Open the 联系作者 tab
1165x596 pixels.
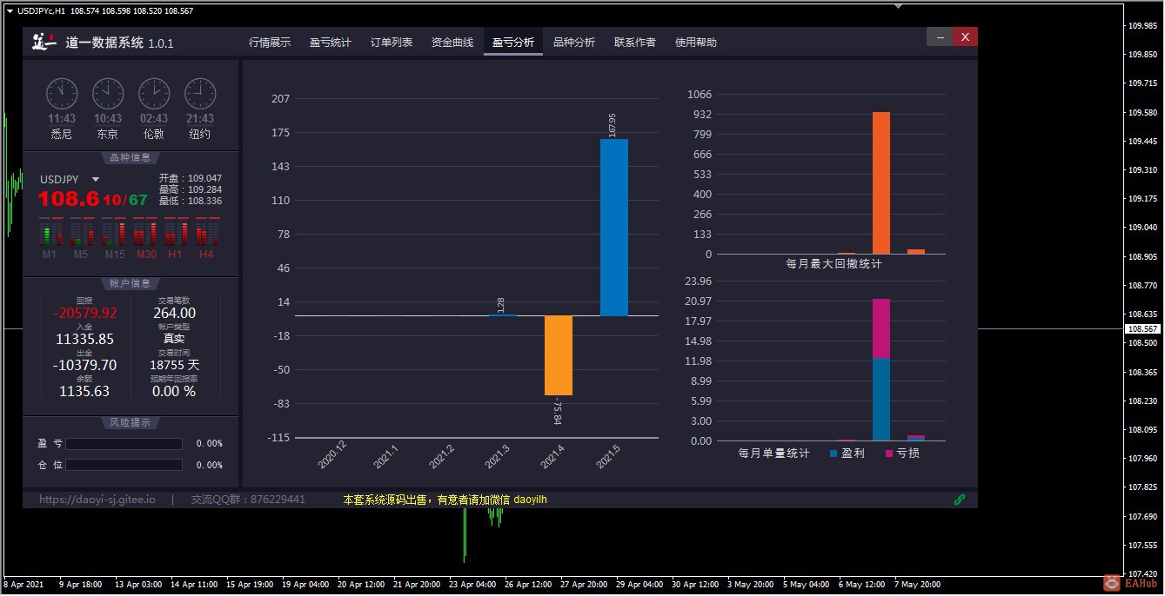(635, 43)
